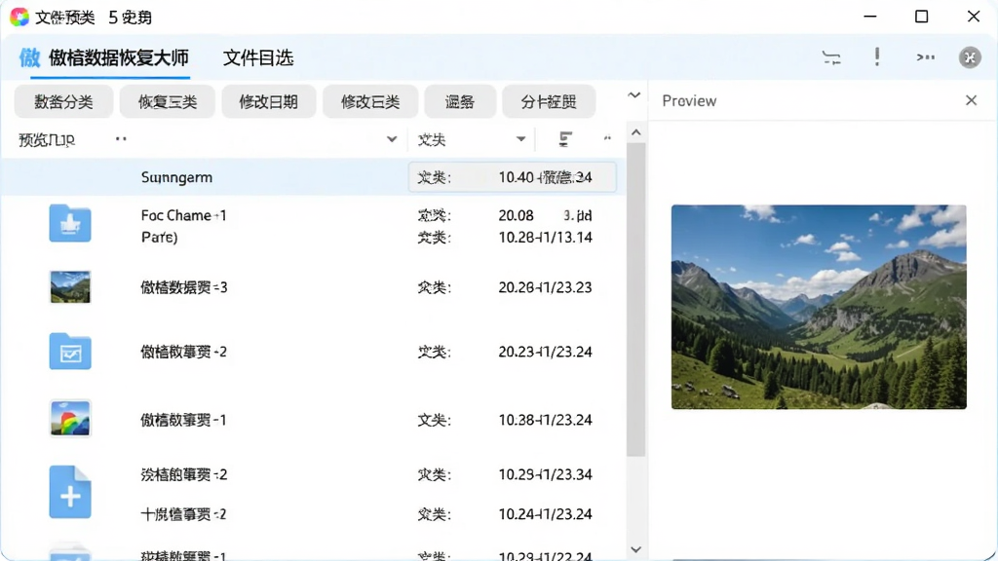
Task: Click the two-dots icon in column header
Action: pos(607,138)
